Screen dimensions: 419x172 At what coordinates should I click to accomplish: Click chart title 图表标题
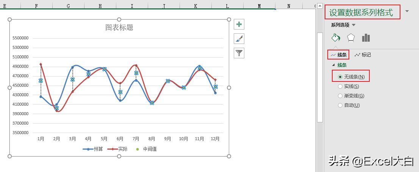[119, 27]
